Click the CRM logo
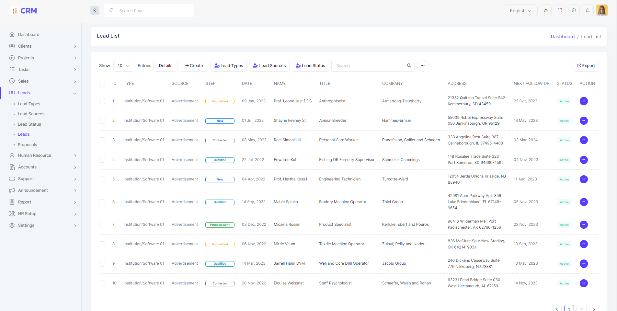The image size is (617, 311). tap(24, 11)
